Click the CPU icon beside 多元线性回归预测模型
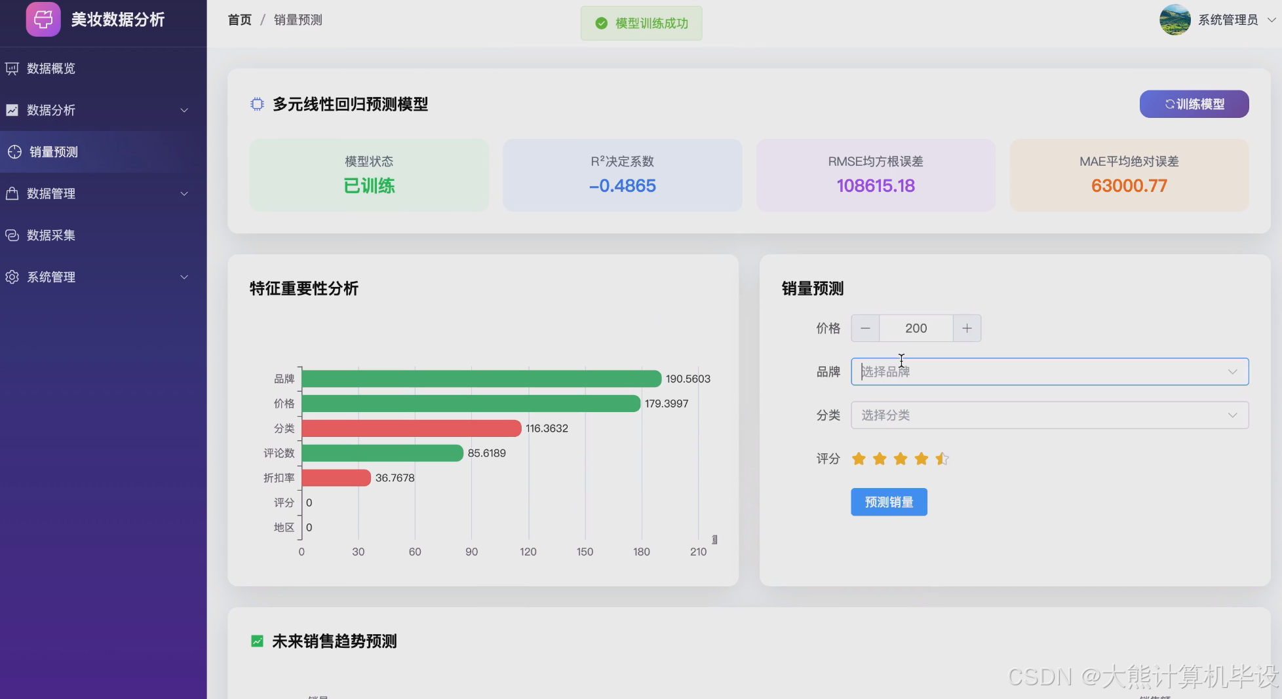This screenshot has width=1282, height=699. coord(257,104)
